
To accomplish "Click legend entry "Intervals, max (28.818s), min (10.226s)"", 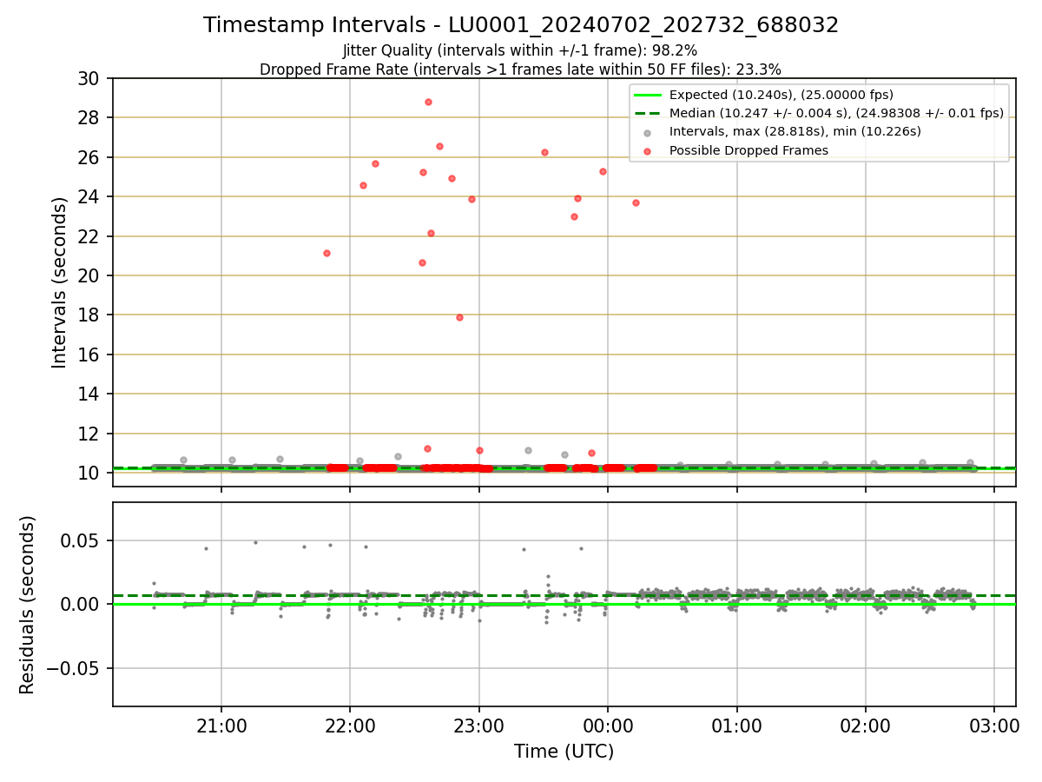I will click(x=795, y=131).
